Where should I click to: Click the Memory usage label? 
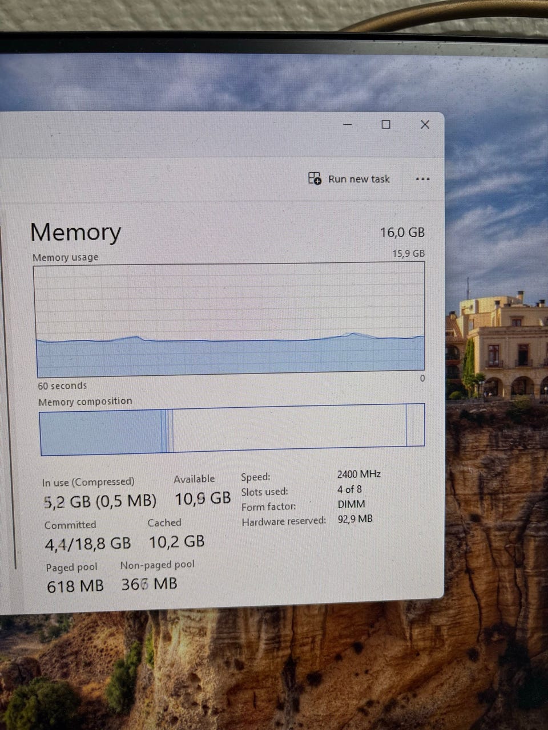[65, 257]
